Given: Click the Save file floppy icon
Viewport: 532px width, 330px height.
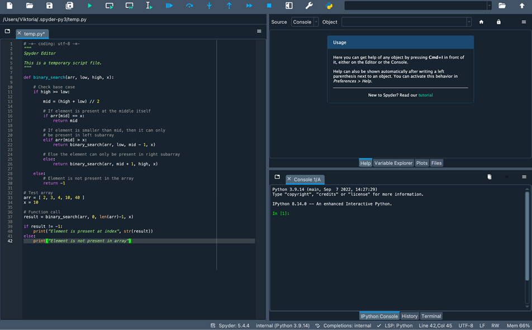Looking at the screenshot, I should click(50, 6).
